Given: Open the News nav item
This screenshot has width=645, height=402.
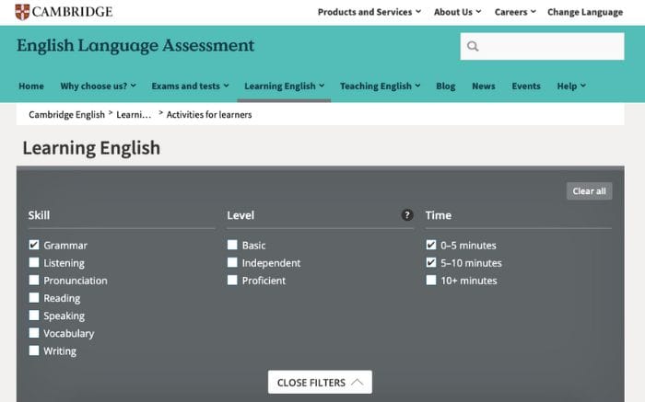Looking at the screenshot, I should click(x=484, y=86).
